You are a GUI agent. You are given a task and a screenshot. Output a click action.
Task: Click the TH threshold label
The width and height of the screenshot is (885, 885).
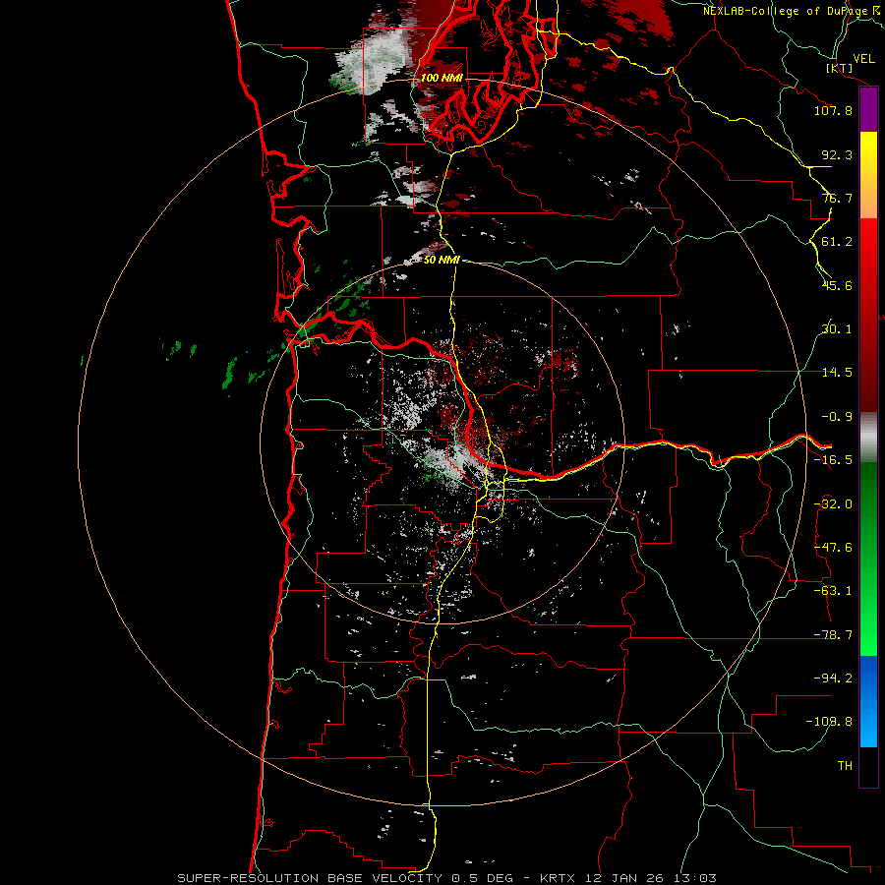pos(845,766)
